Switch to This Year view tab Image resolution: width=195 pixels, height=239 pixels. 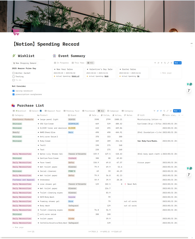point(78,63)
